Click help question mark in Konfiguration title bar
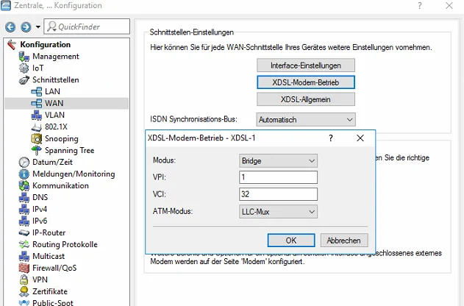This screenshot has width=464, height=306. click(x=420, y=6)
